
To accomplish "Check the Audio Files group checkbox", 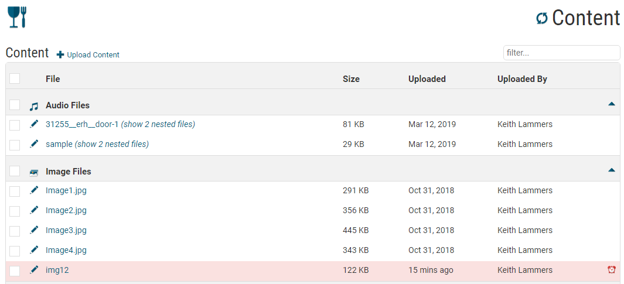I will pos(15,105).
